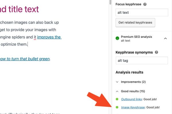This screenshot has width=172, height=114.
Task: Click the Focus keyphrase help icon
Action: coord(145,4)
